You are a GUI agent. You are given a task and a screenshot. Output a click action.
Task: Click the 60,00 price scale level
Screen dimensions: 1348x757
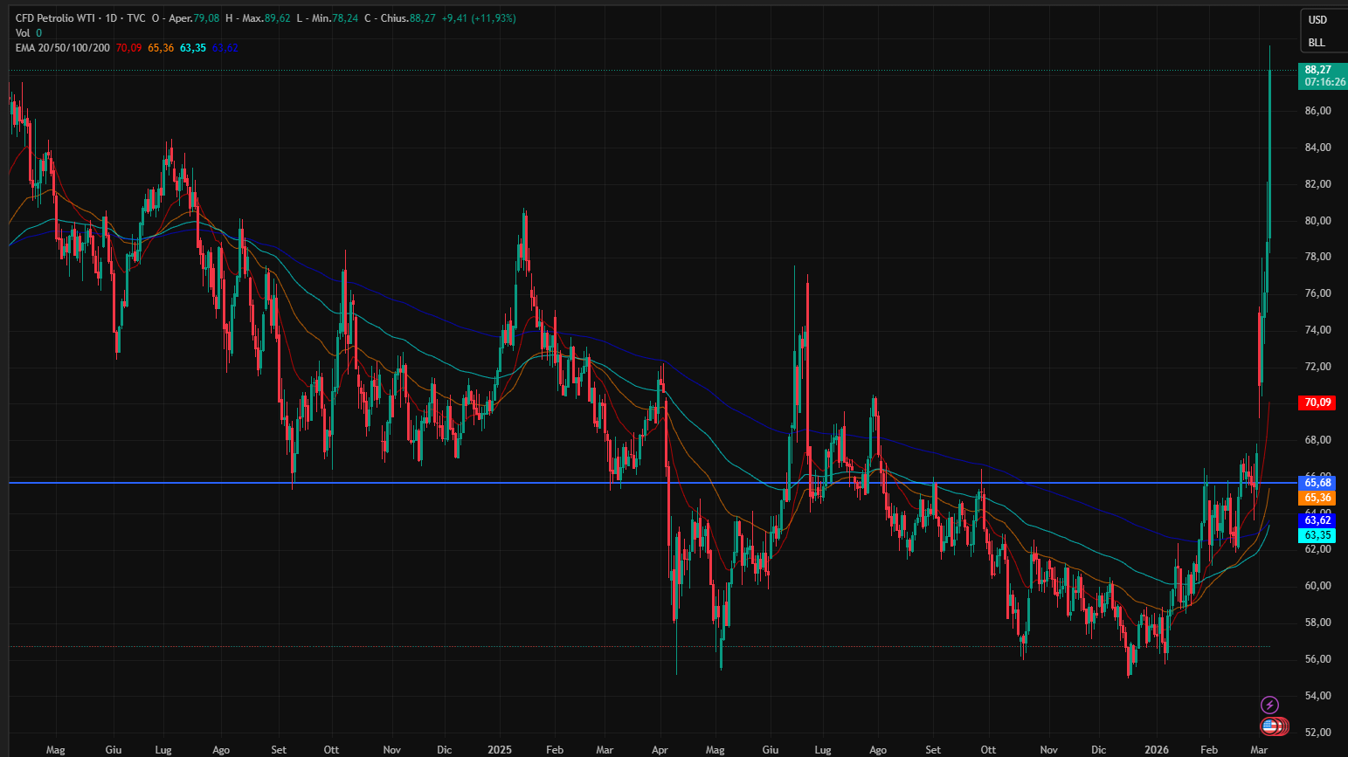(x=1317, y=586)
